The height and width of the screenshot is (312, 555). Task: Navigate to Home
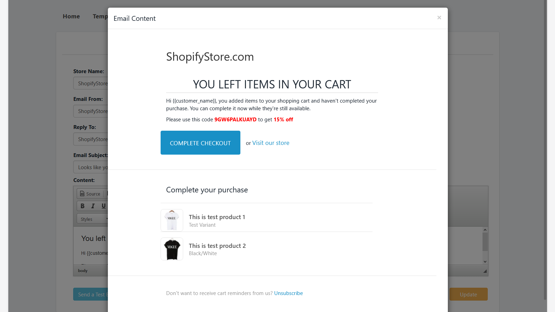71,16
